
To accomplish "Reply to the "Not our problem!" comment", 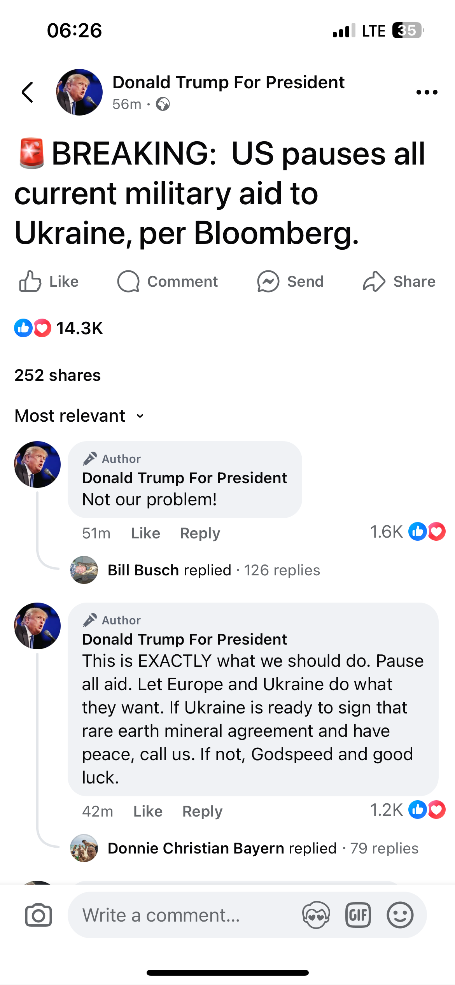I will (x=200, y=533).
